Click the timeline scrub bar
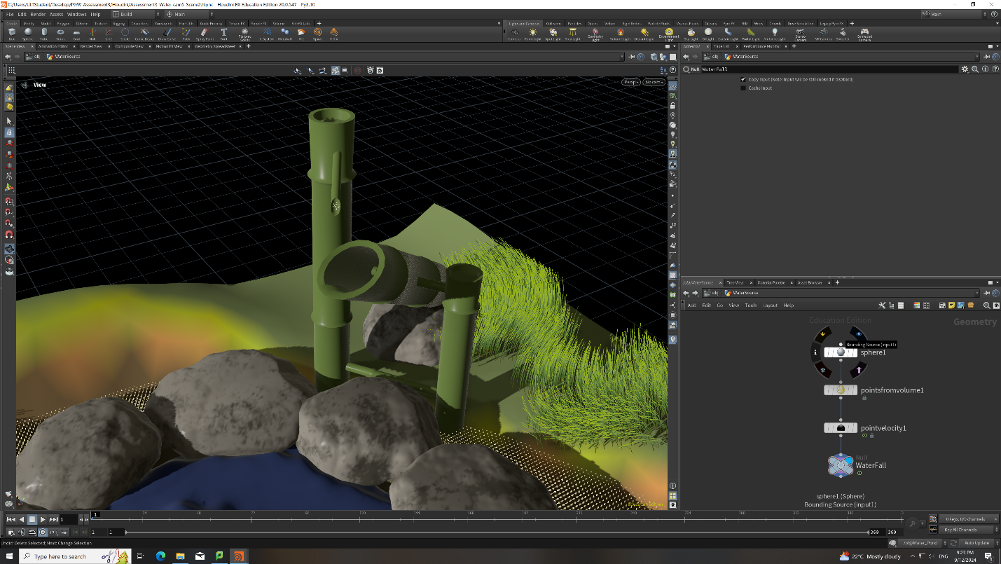This screenshot has width=1001, height=564. tap(497, 519)
